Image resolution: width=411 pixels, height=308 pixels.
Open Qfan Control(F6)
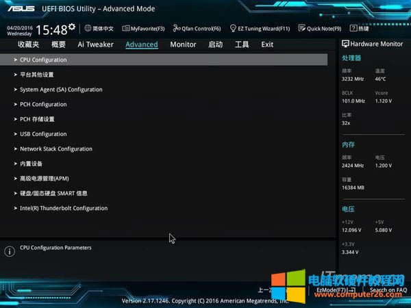pos(197,28)
